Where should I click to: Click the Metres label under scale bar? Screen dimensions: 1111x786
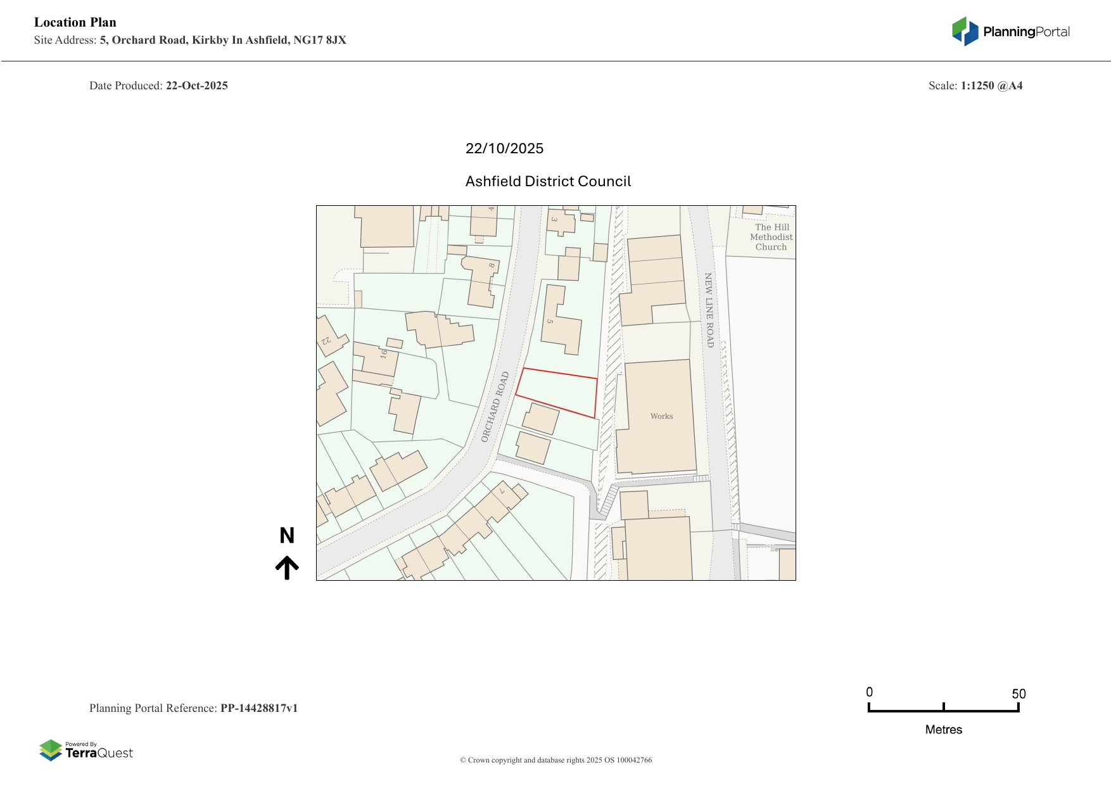click(x=943, y=730)
